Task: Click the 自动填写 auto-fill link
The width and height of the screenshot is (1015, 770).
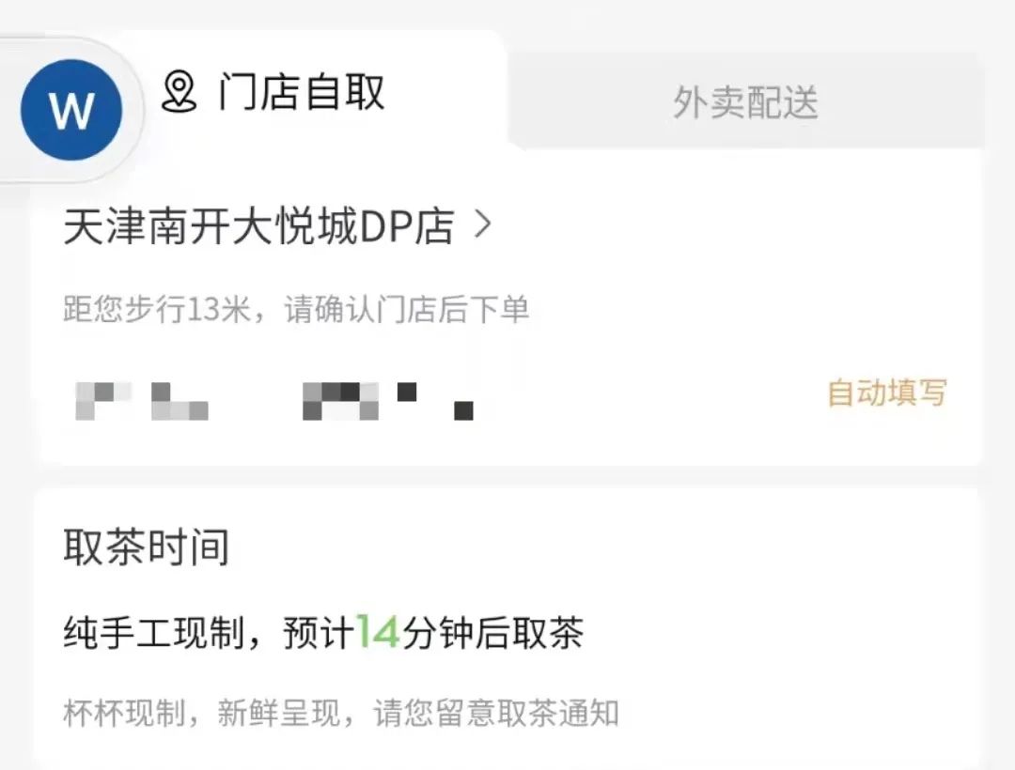Action: point(887,393)
